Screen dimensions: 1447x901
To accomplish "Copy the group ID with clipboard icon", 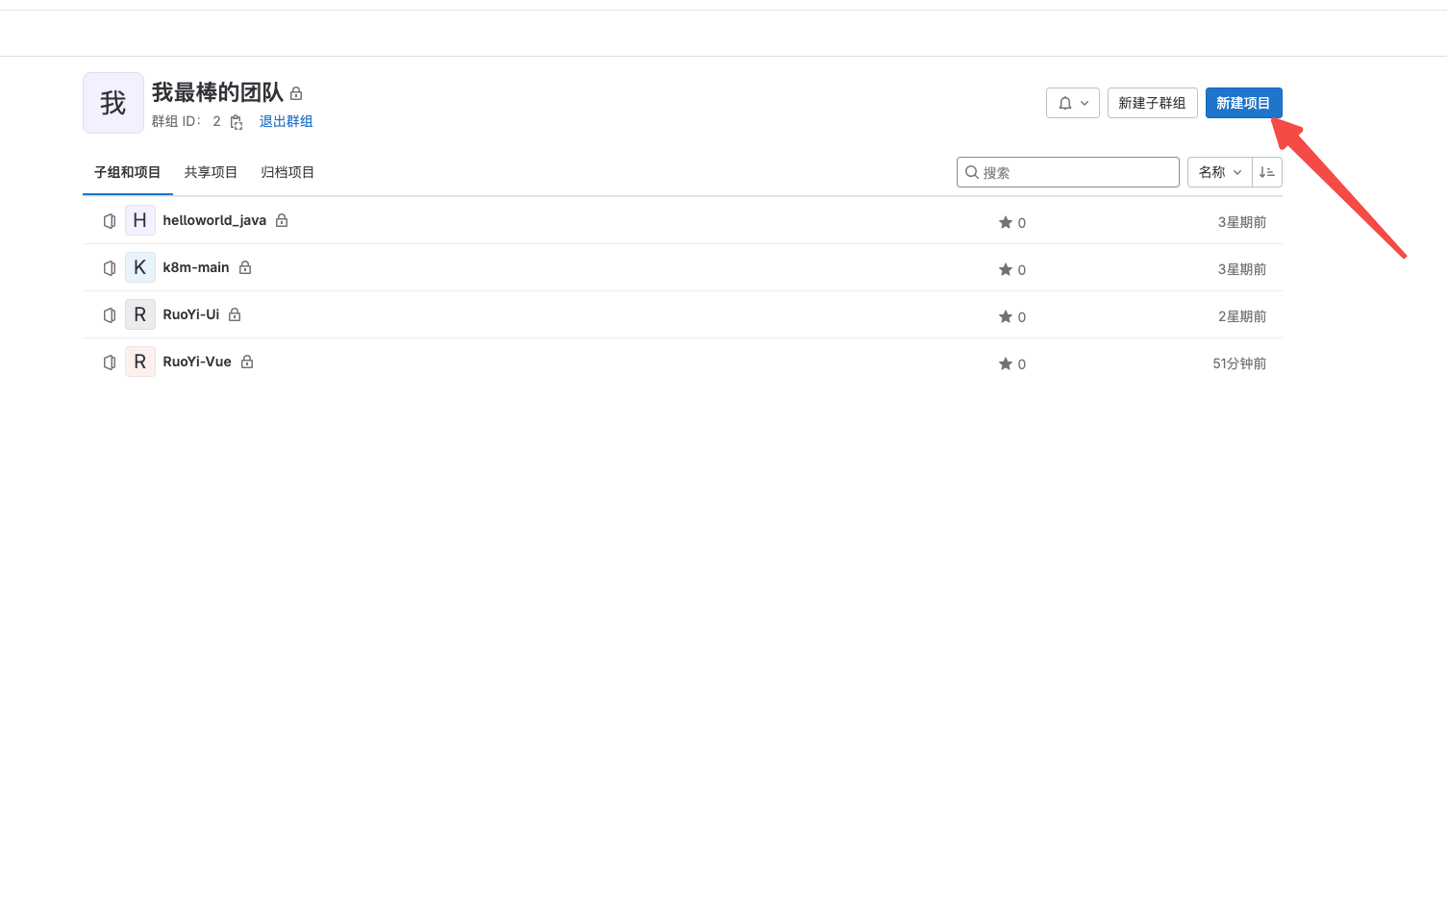I will click(x=237, y=122).
